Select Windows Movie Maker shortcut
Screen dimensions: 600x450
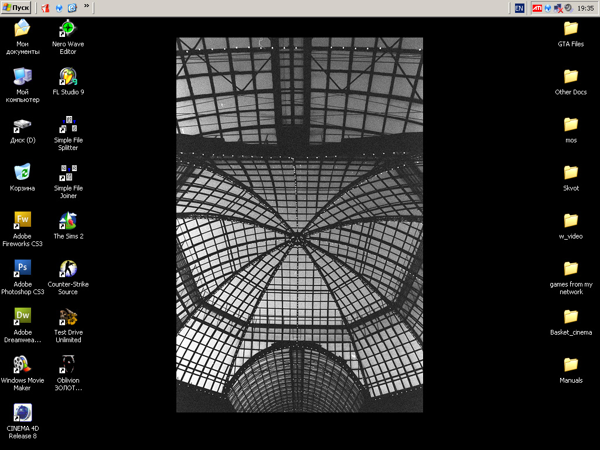tap(22, 373)
